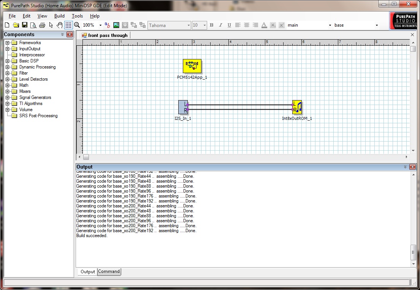Open a project with the folder icon

16,25
